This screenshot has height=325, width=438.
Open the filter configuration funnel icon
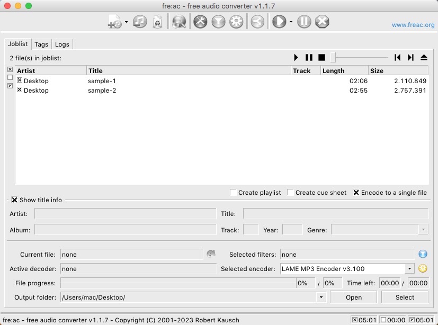tap(218, 22)
